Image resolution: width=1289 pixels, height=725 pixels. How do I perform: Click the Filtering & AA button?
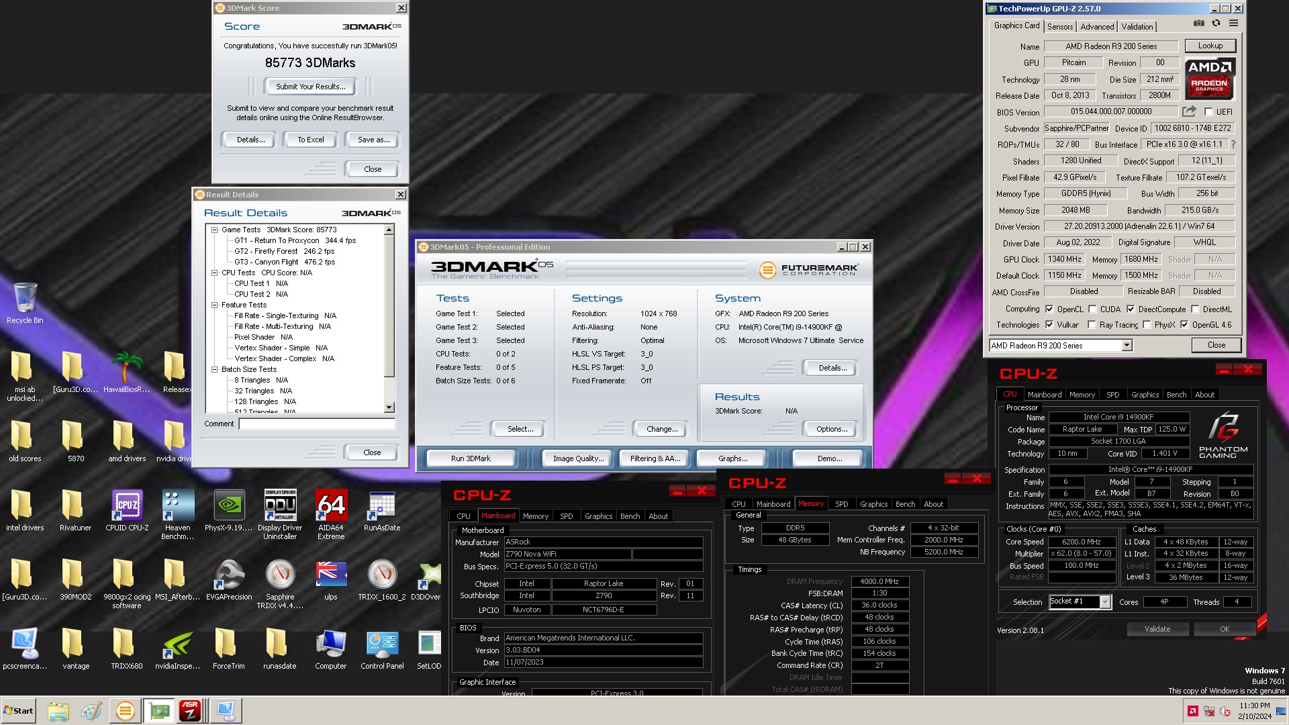tap(655, 458)
